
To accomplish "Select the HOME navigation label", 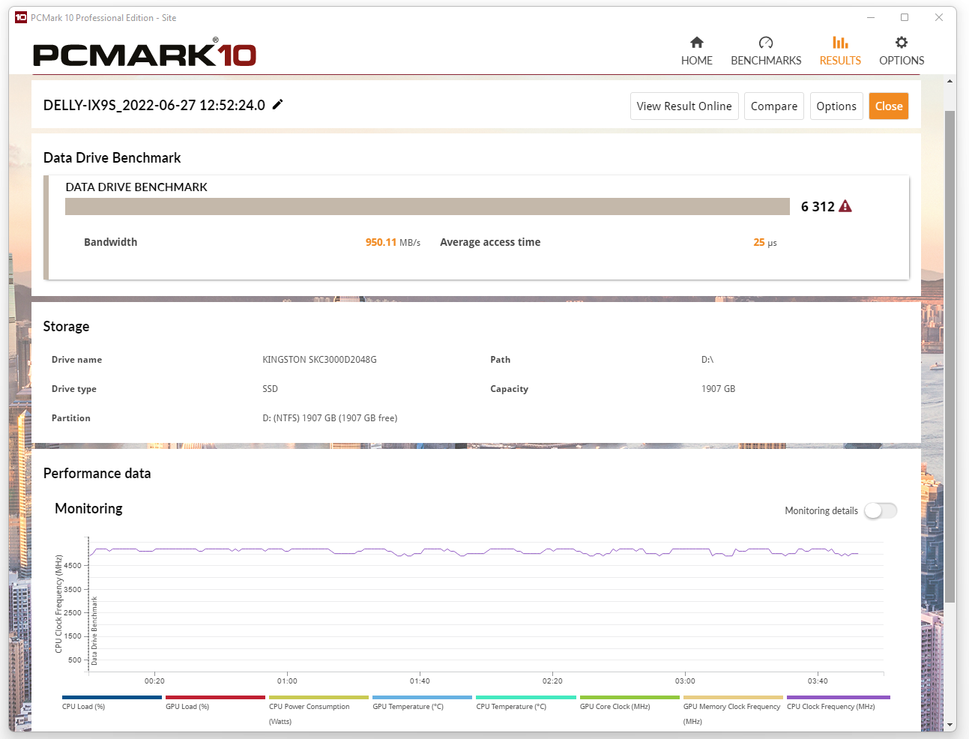I will click(x=697, y=61).
